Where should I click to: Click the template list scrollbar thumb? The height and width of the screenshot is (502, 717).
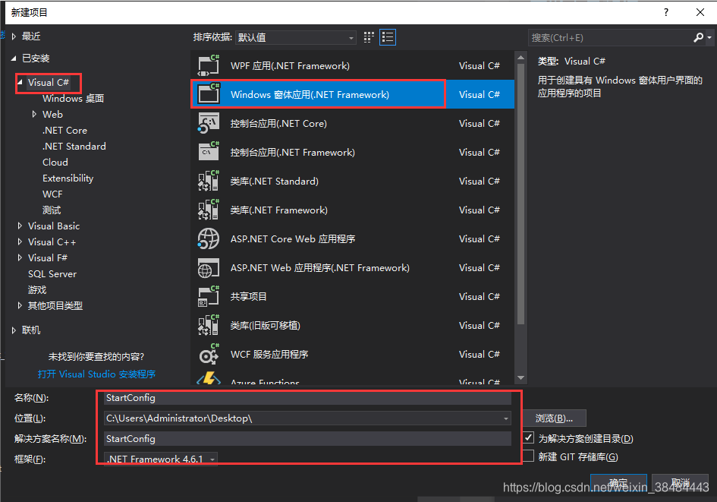tap(520, 194)
